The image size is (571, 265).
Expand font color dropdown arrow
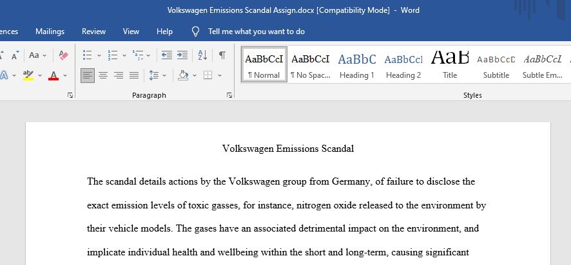coord(65,75)
